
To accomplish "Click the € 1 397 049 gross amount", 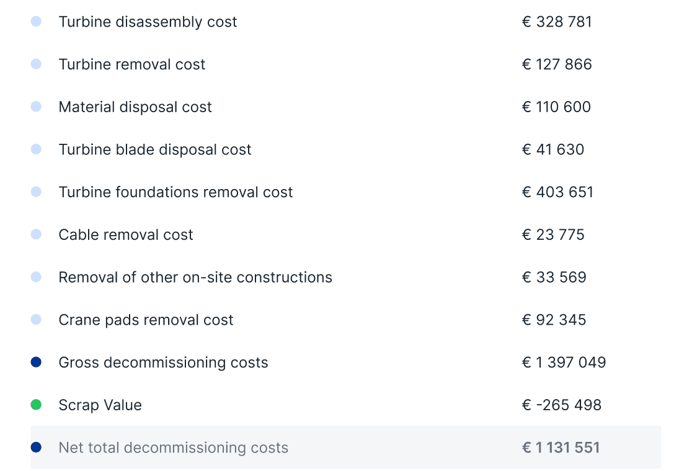I will coord(564,363).
